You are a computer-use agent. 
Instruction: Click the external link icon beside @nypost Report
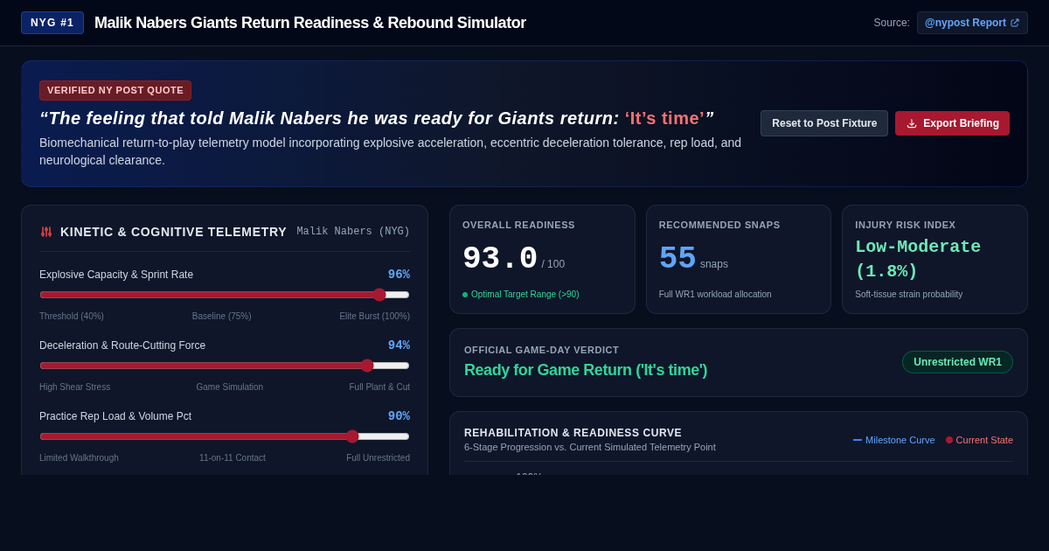point(1015,23)
